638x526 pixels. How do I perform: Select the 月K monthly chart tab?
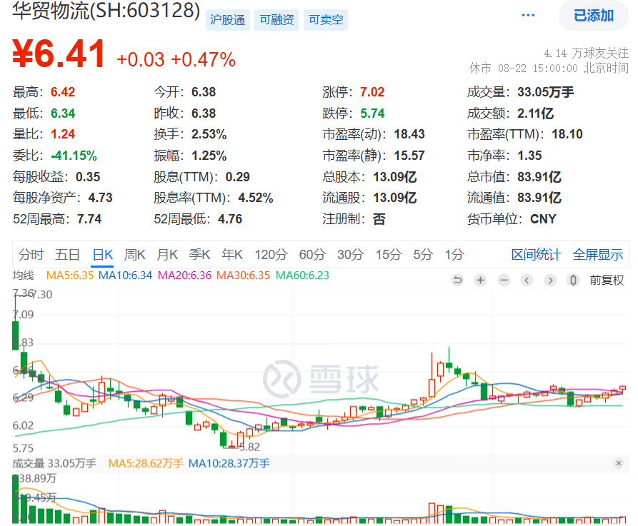(x=167, y=255)
